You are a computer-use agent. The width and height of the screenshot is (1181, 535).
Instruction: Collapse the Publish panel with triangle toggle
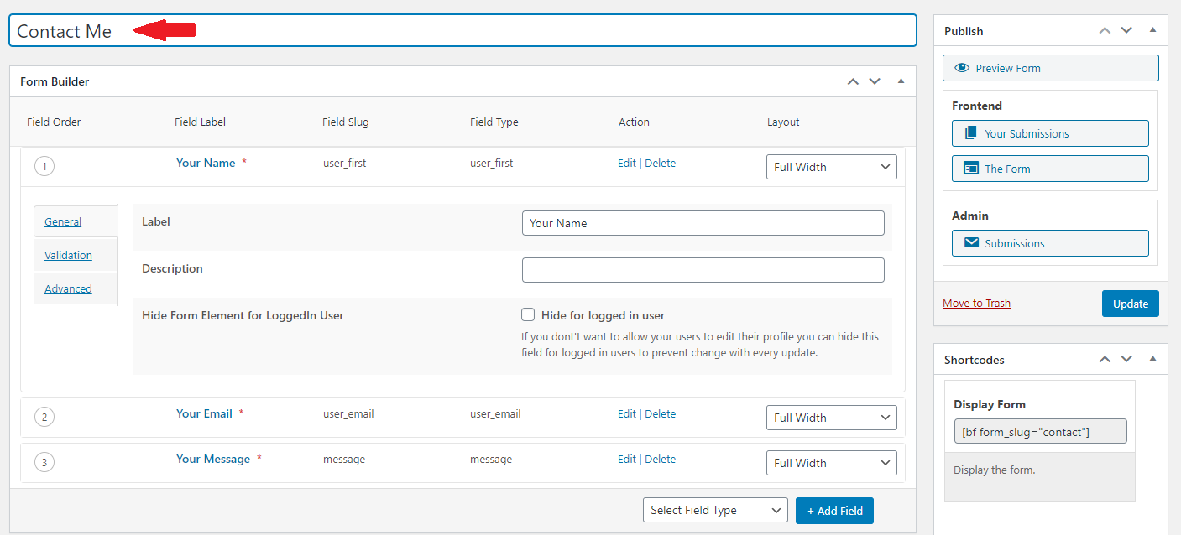coord(1152,30)
